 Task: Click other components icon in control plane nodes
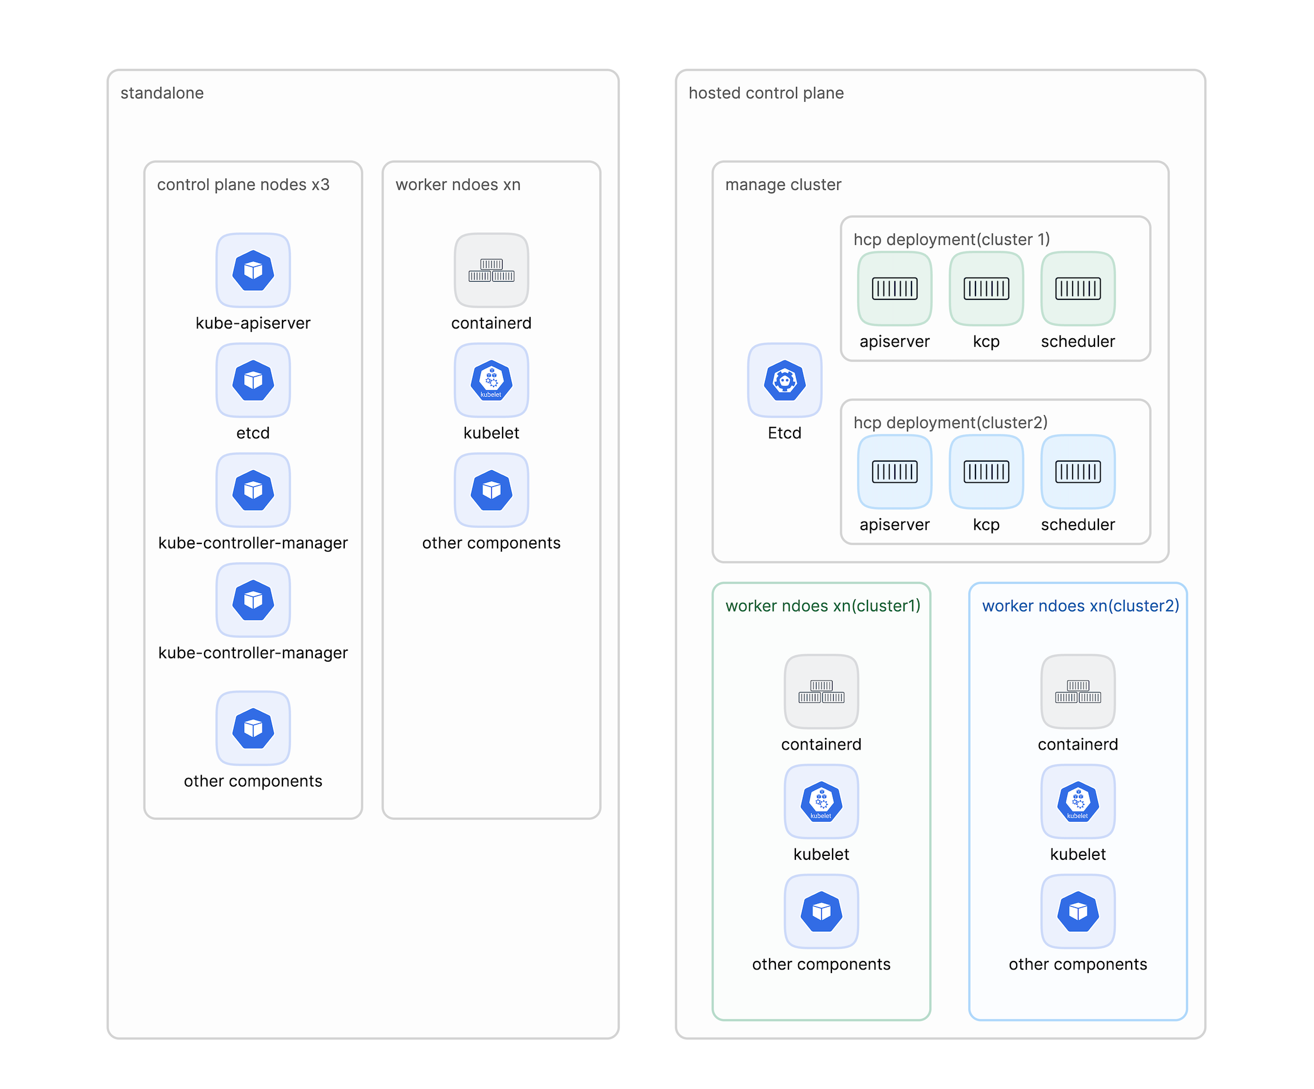253,728
